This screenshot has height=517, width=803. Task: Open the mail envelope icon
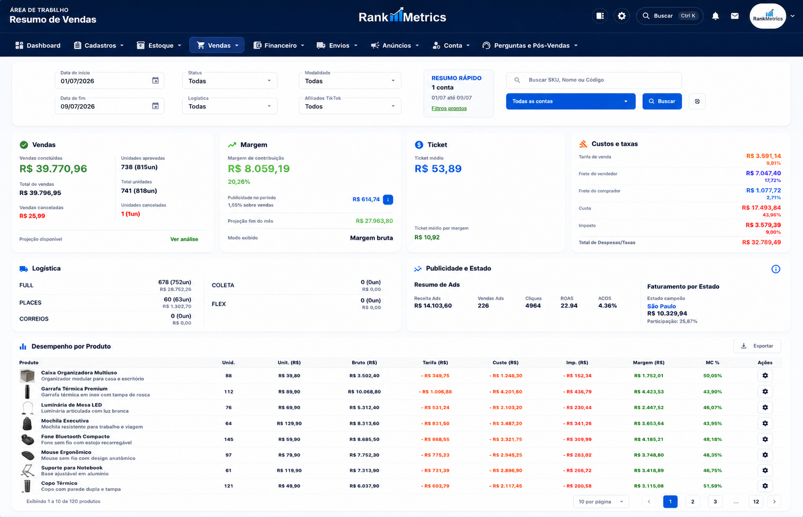point(735,16)
